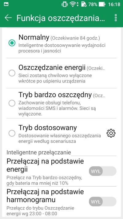
Task: Tap the SD card error status icon
Action: [x=84, y=5]
